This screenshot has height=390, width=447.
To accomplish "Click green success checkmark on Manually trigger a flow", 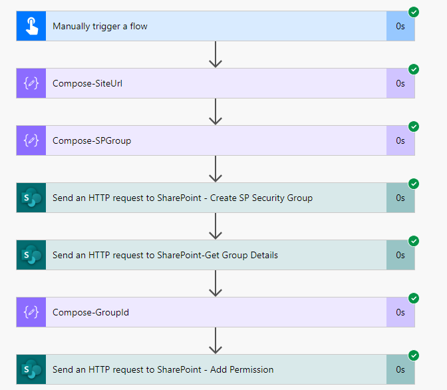I will 413,12.
